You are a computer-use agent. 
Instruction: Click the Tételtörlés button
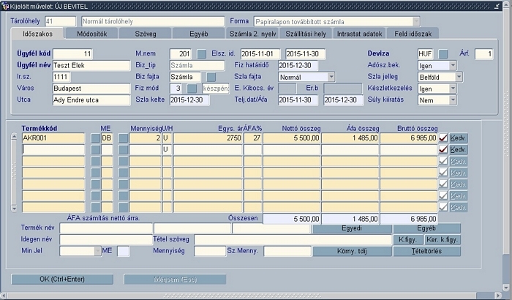(426, 251)
